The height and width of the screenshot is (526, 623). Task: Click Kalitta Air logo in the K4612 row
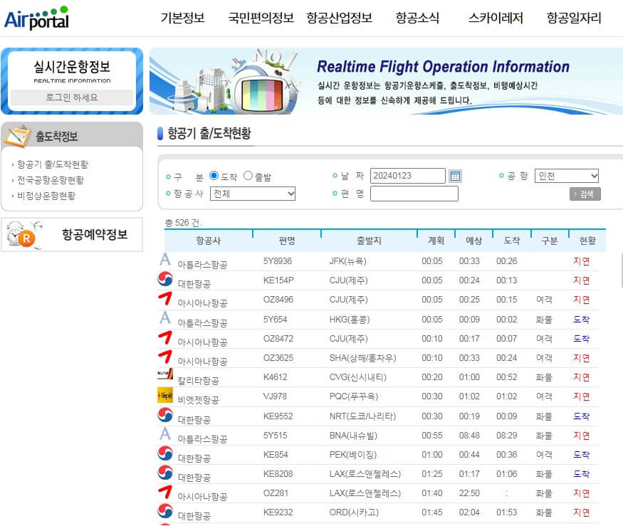[x=165, y=374]
